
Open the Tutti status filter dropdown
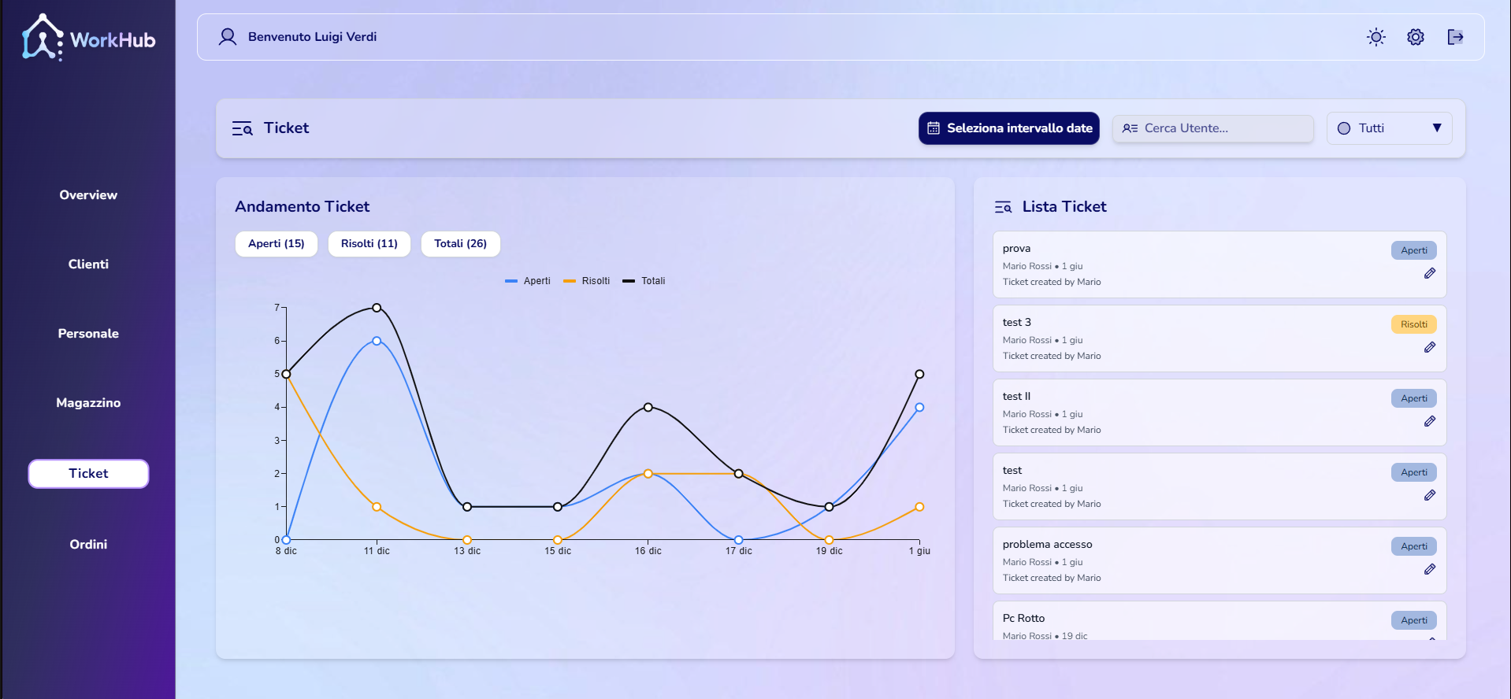pos(1390,128)
